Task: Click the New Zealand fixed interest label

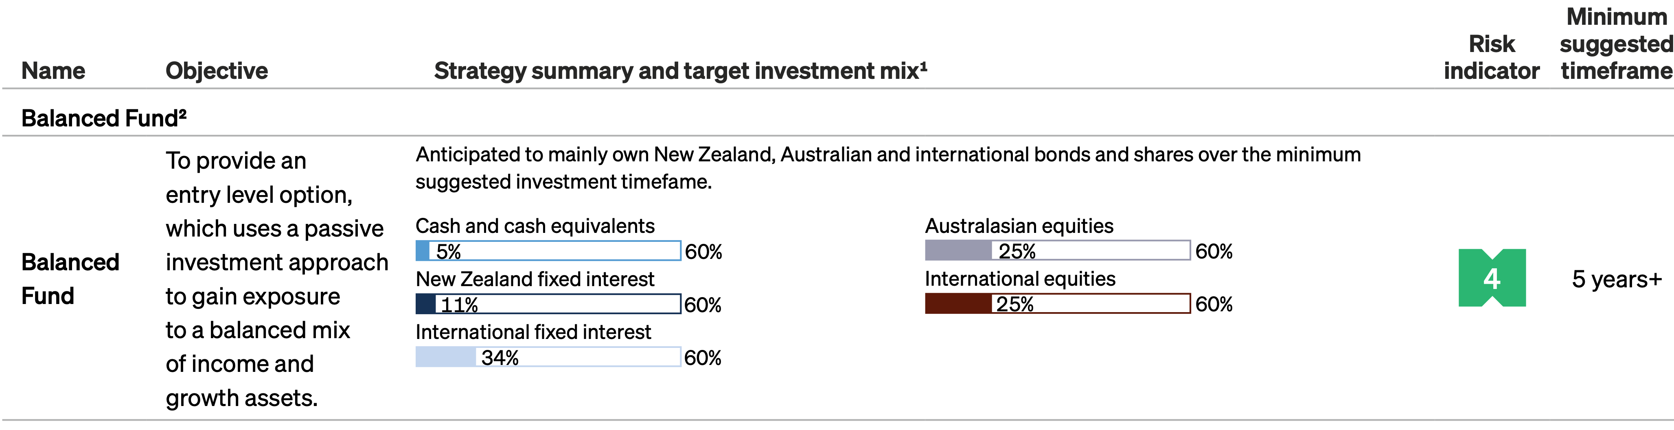Action: pos(535,279)
